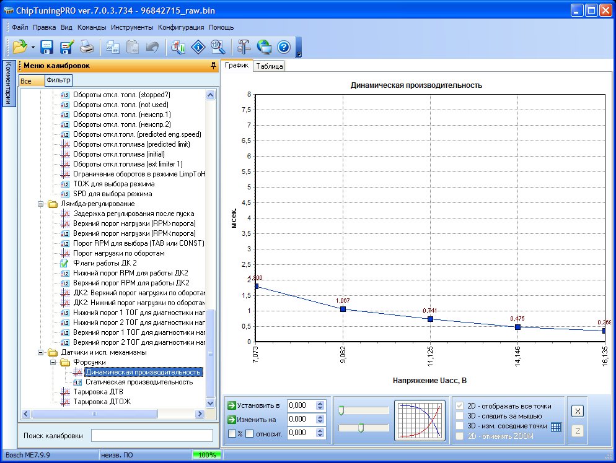Screen dimensions: 616x463
Task: Enable the '3D - следить за мышью' checkbox
Action: 460,416
